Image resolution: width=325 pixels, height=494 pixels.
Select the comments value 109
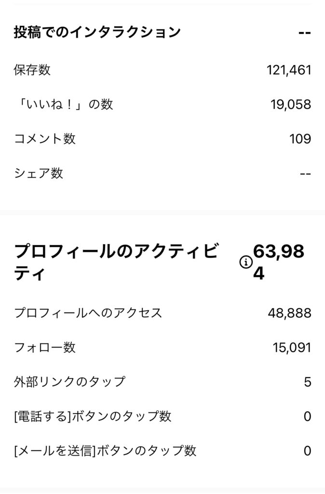[x=300, y=139]
